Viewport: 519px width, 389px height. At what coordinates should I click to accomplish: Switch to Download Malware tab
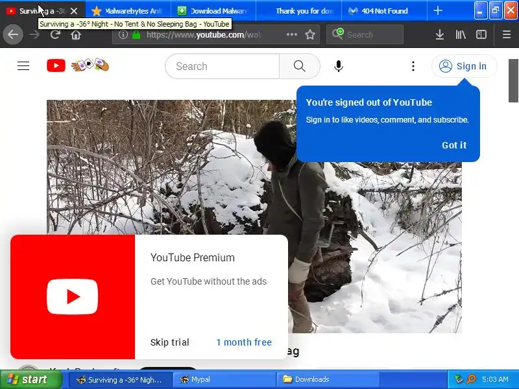point(213,11)
